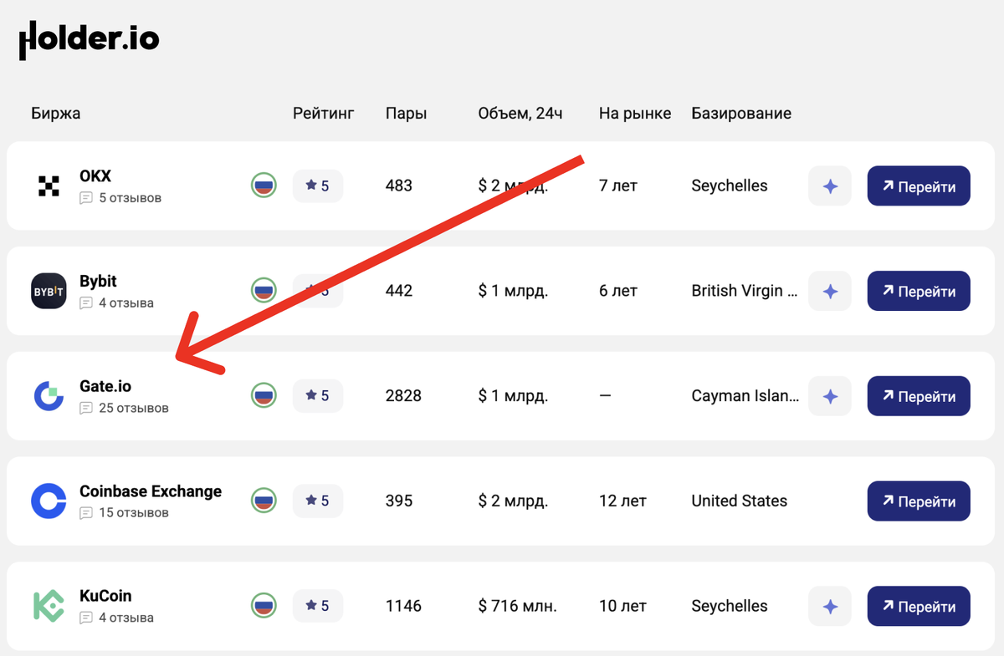Click Russia flag icon in OKX row
The width and height of the screenshot is (1004, 656).
[264, 186]
